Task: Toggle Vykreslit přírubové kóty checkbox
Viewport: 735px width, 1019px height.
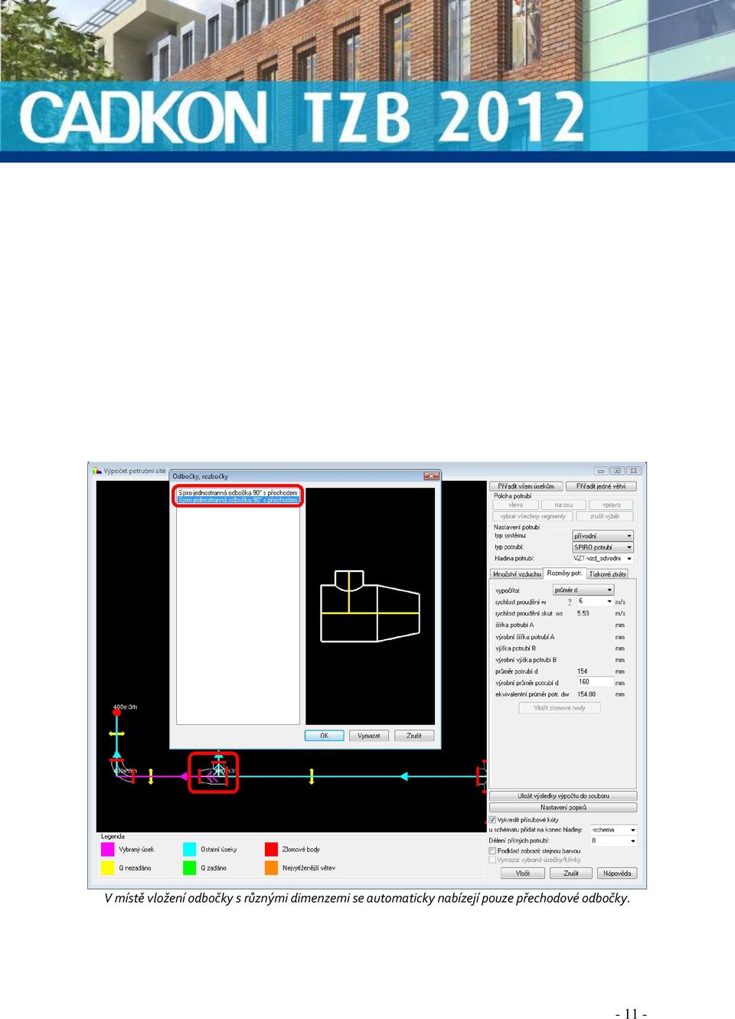Action: tap(493, 820)
